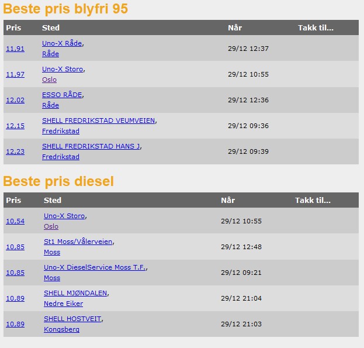364x348 pixels.
Task: Open the Uno-X Råde station link
Action: pos(62,43)
